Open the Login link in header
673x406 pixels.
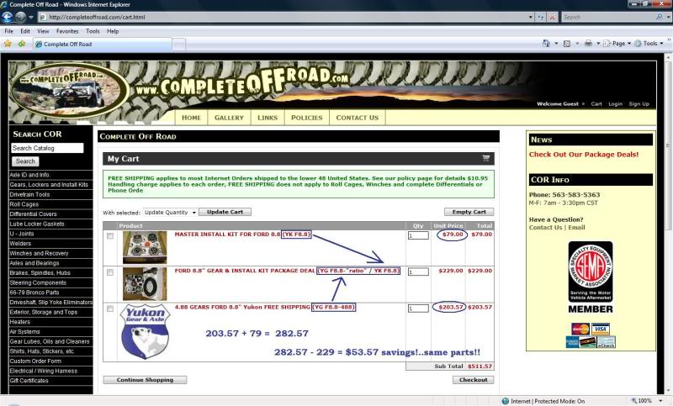coord(615,104)
